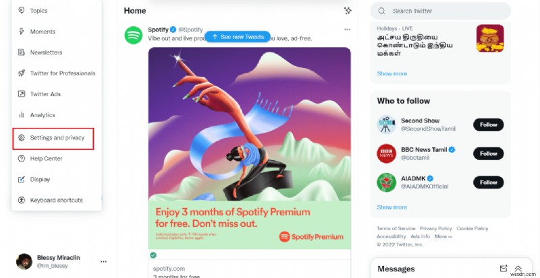Open account menu dots beside Blessy Miraclin

click(103, 261)
